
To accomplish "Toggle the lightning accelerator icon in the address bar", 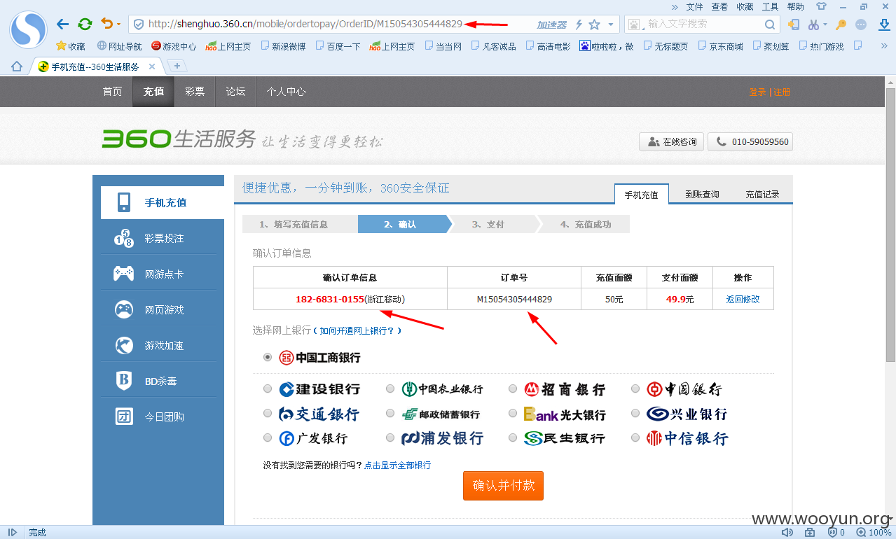I will point(579,24).
